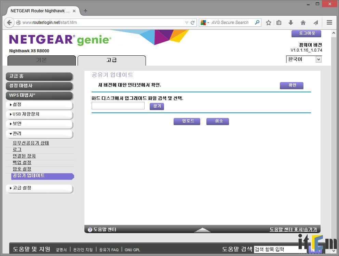Open the downloads arrow icon

[291, 23]
